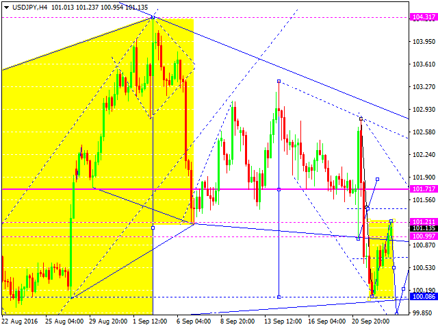Viewport: 438px width, 329px height.
Task: Click the 22 Aug 2016 date label
Action: coord(20,321)
